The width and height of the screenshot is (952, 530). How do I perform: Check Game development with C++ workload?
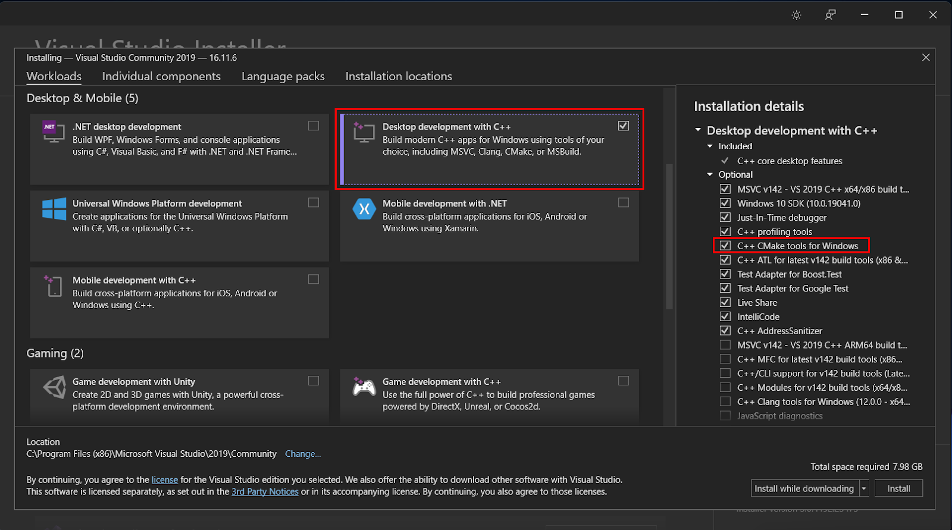click(624, 381)
